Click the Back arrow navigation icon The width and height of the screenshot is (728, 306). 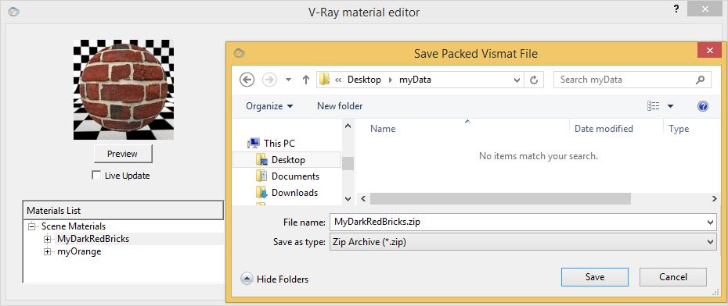tap(247, 80)
